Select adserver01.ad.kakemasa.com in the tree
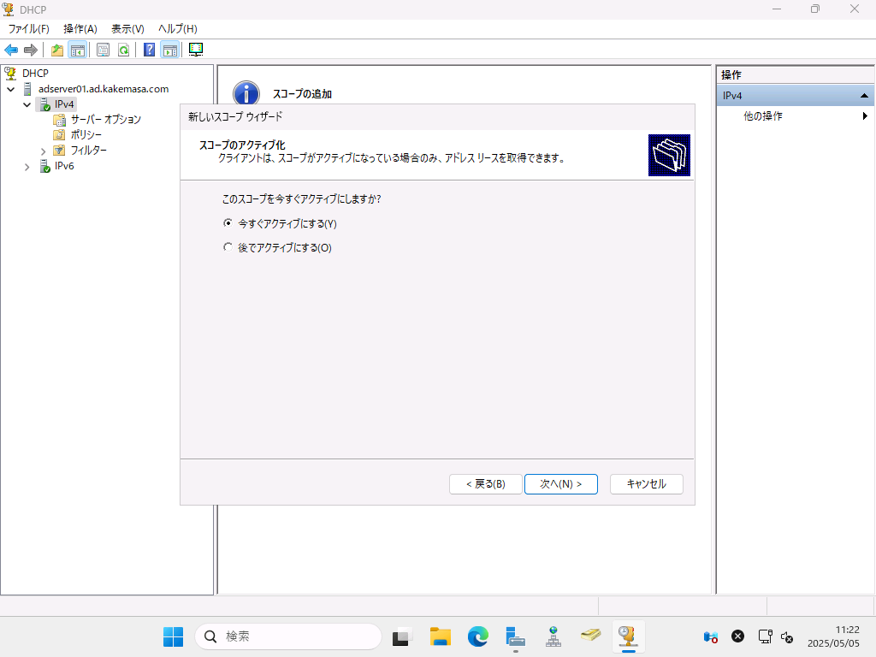876x657 pixels. 104,89
